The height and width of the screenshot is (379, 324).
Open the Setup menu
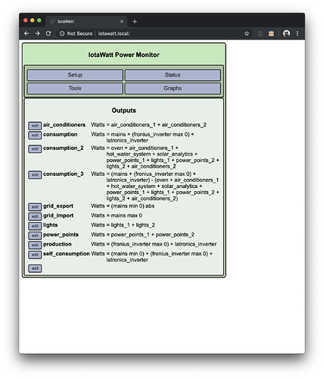pyautogui.click(x=75, y=75)
